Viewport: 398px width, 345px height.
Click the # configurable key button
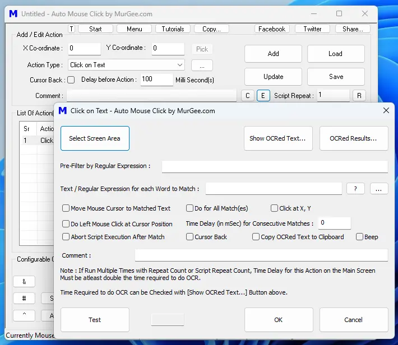point(24,299)
